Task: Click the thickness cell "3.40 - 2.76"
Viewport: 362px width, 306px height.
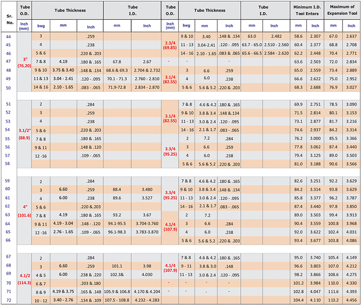Action: click(x=63, y=300)
